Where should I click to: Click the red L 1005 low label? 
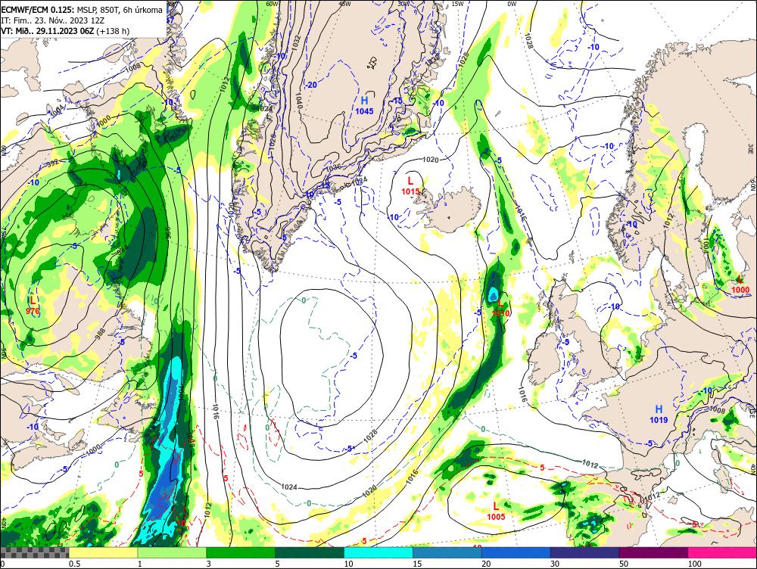tap(496, 511)
